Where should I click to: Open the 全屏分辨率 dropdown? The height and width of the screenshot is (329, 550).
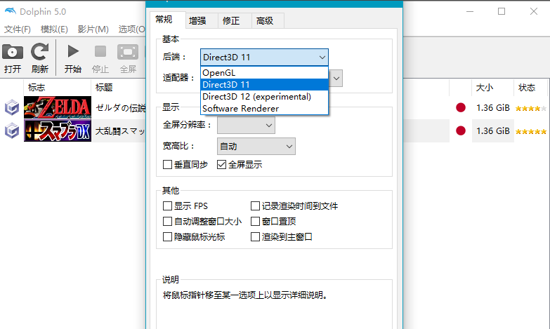pos(246,125)
